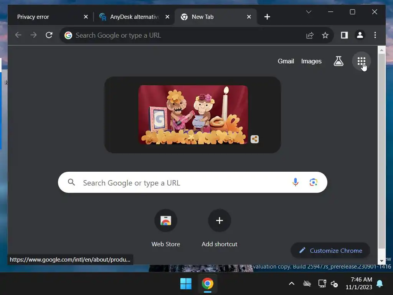
Task: Click the muted volume tray icon
Action: tap(334, 284)
